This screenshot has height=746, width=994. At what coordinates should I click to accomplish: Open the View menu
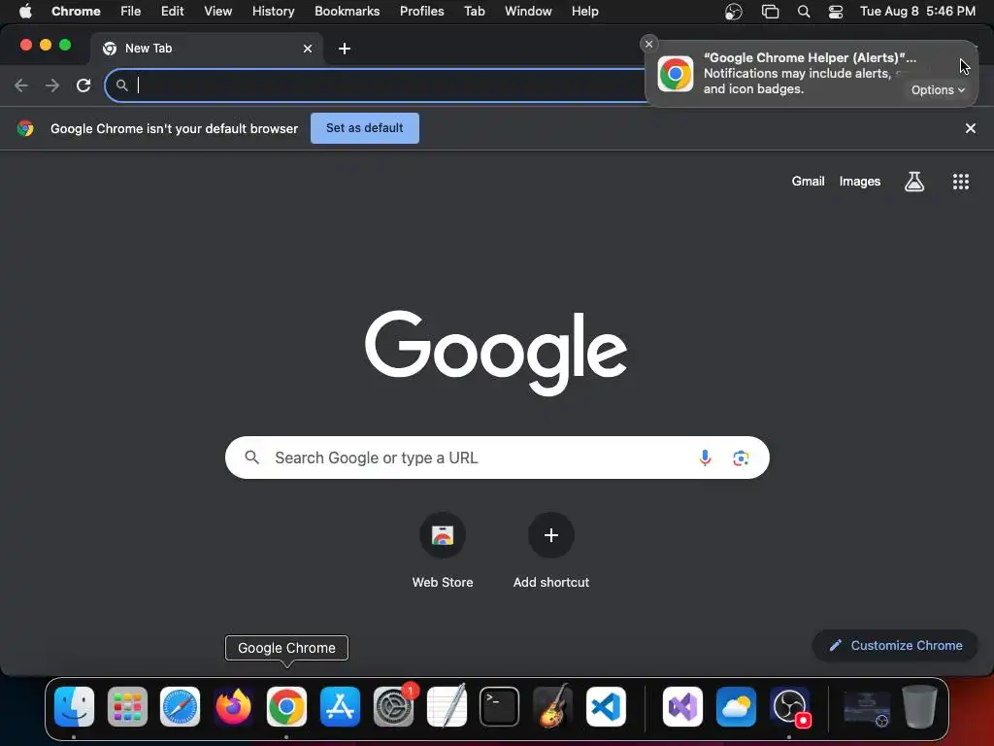point(217,11)
